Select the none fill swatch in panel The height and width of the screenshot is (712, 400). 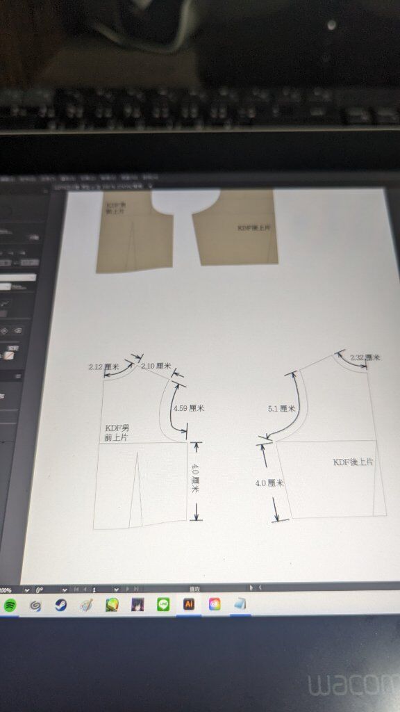(10, 356)
